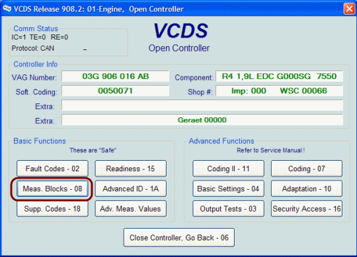
Task: Select the VAG Number field 03G 906 016 AB
Action: [115, 76]
